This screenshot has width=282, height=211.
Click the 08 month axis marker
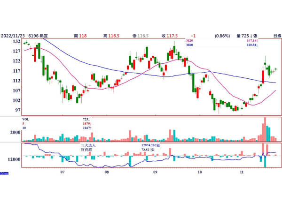[107, 172]
